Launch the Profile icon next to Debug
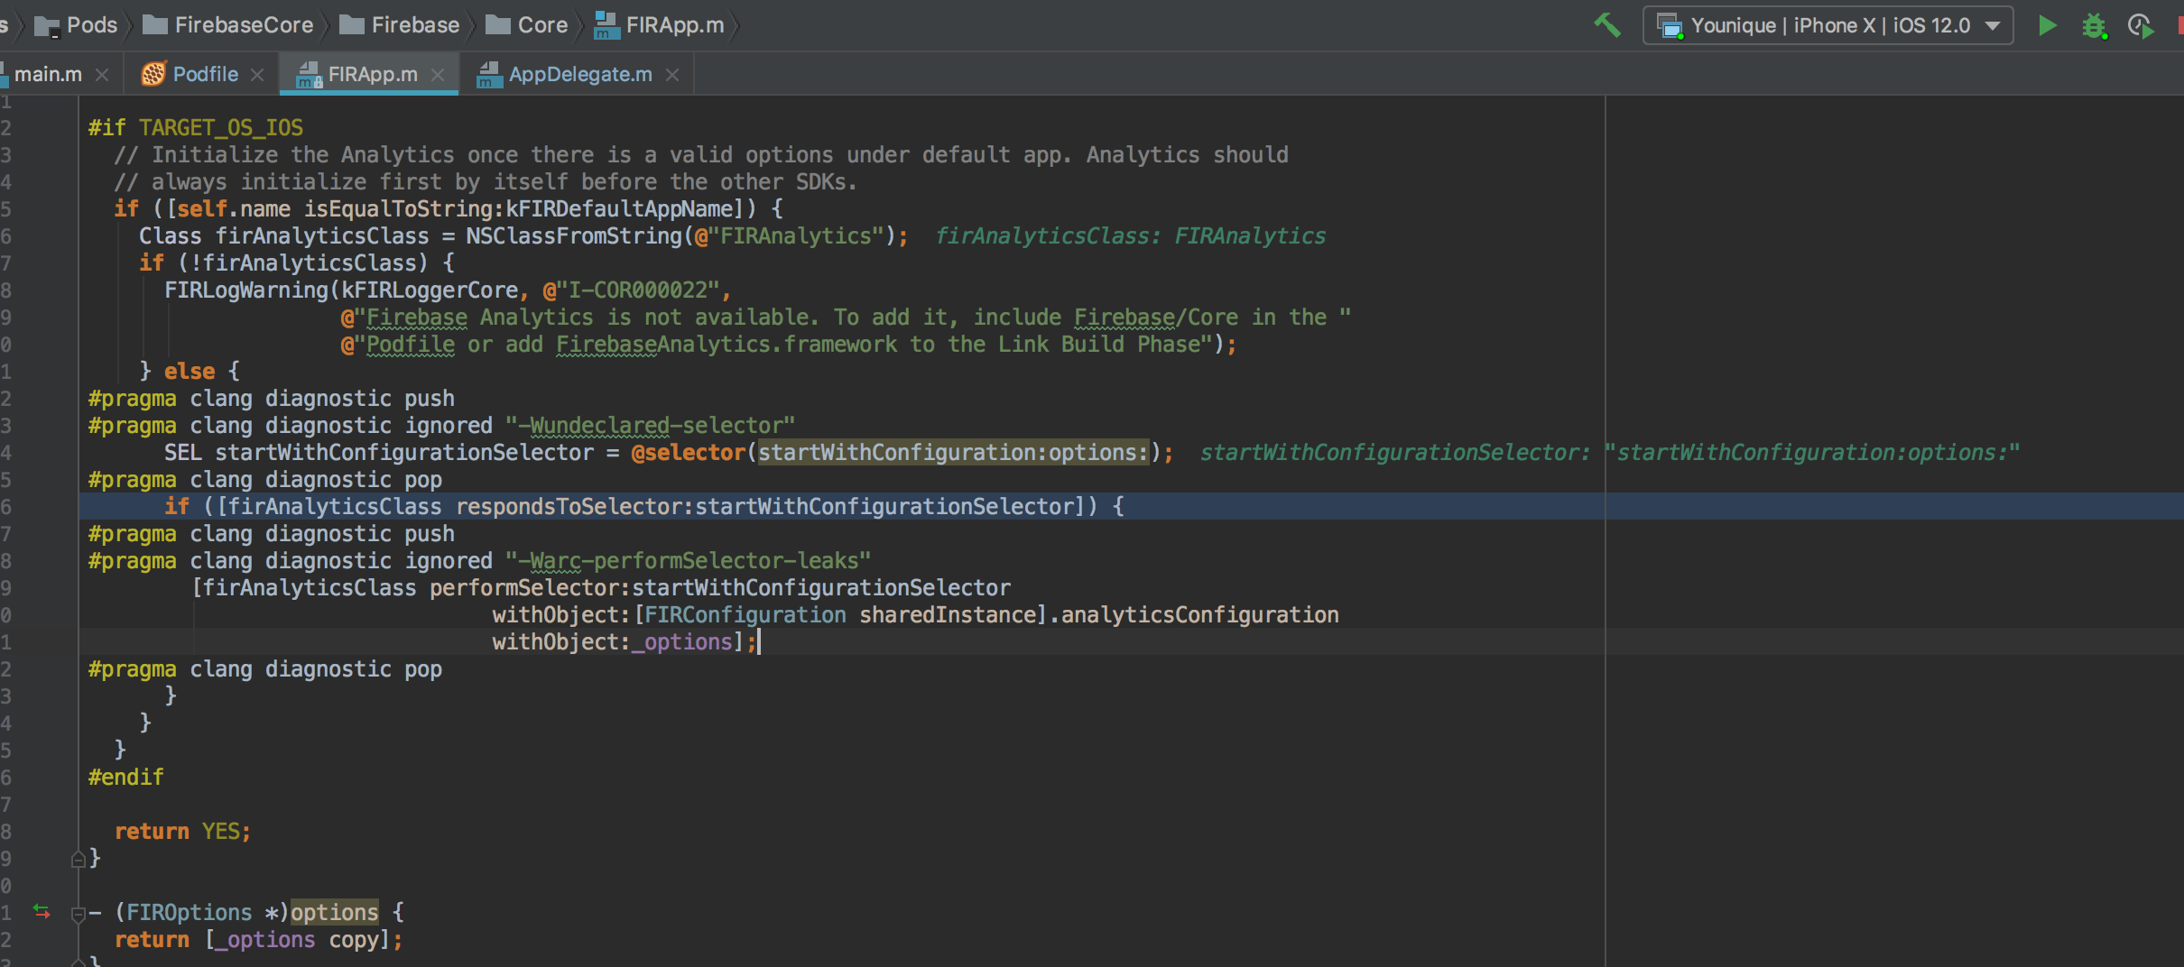The height and width of the screenshot is (967, 2184). 2141,25
